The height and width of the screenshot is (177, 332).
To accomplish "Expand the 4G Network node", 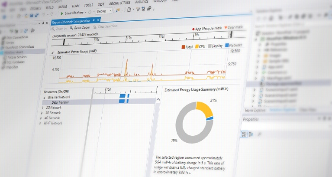I will 41,118.
